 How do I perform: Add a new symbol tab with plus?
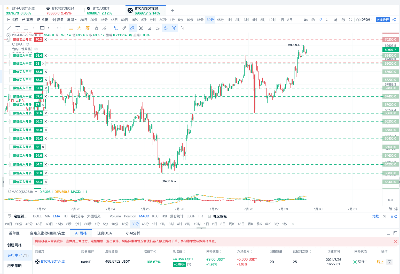tap(173, 11)
